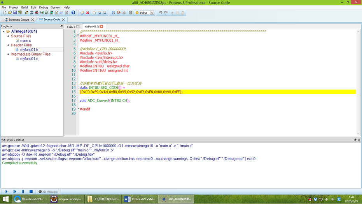
Task: Click the Open Project folder icon
Action: (x=10, y=13)
